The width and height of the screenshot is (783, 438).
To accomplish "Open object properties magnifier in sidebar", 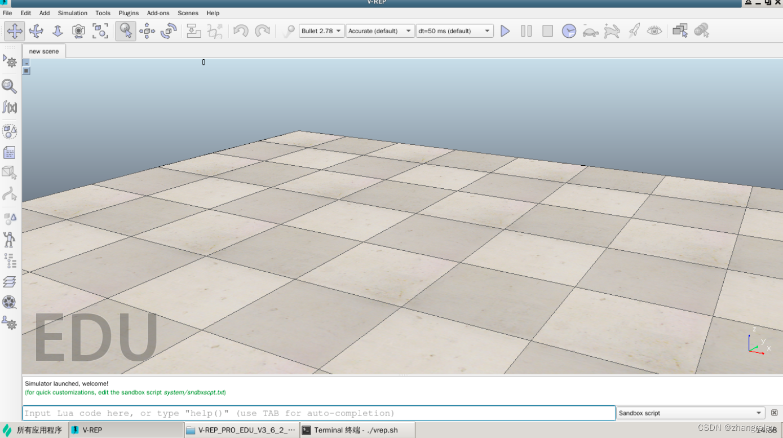I will click(x=10, y=86).
